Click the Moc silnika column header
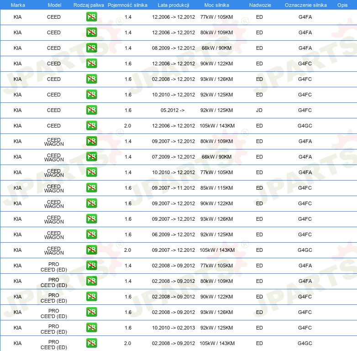The image size is (357, 351). [x=216, y=5]
